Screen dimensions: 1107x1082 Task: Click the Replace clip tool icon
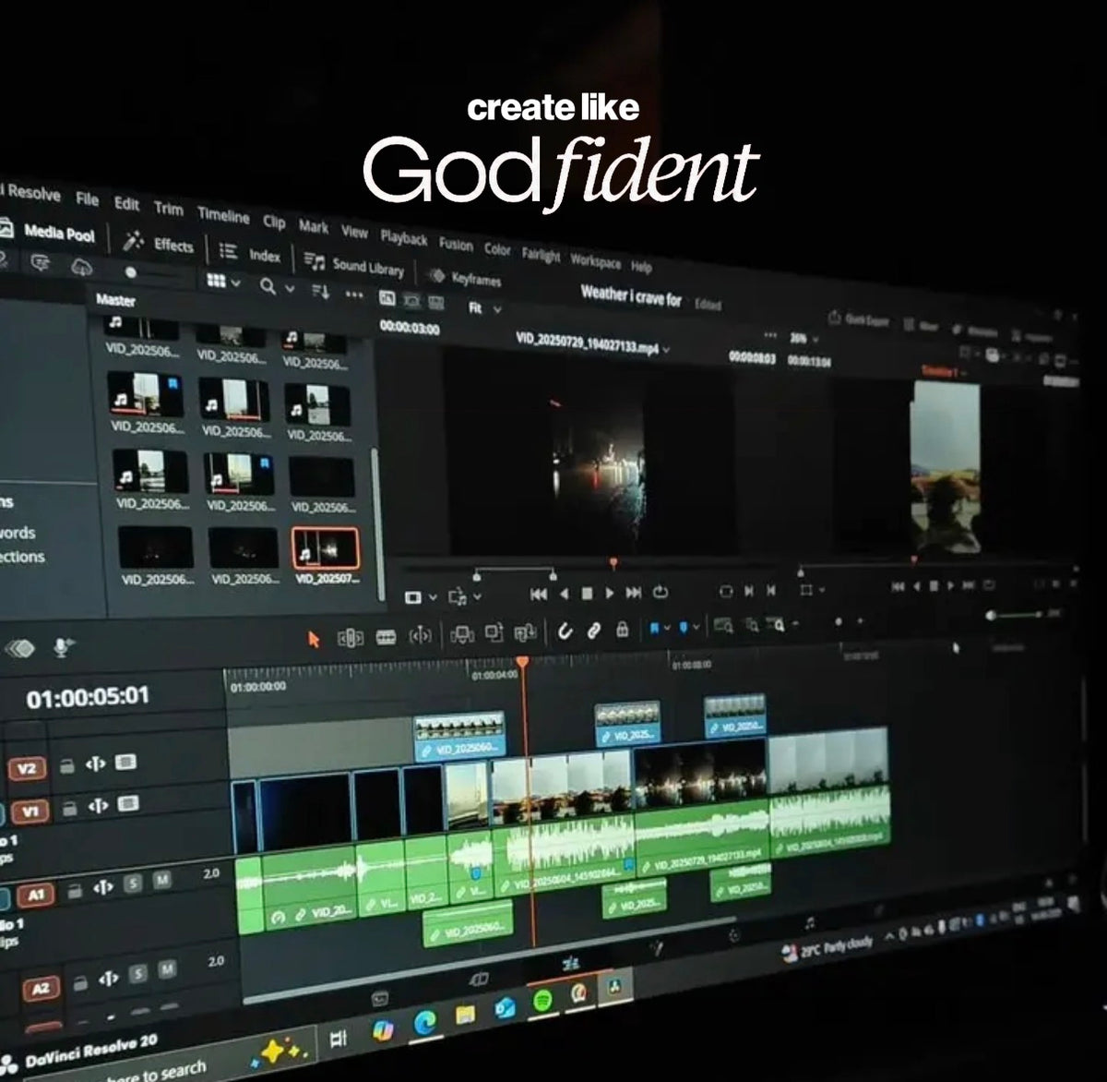[525, 631]
